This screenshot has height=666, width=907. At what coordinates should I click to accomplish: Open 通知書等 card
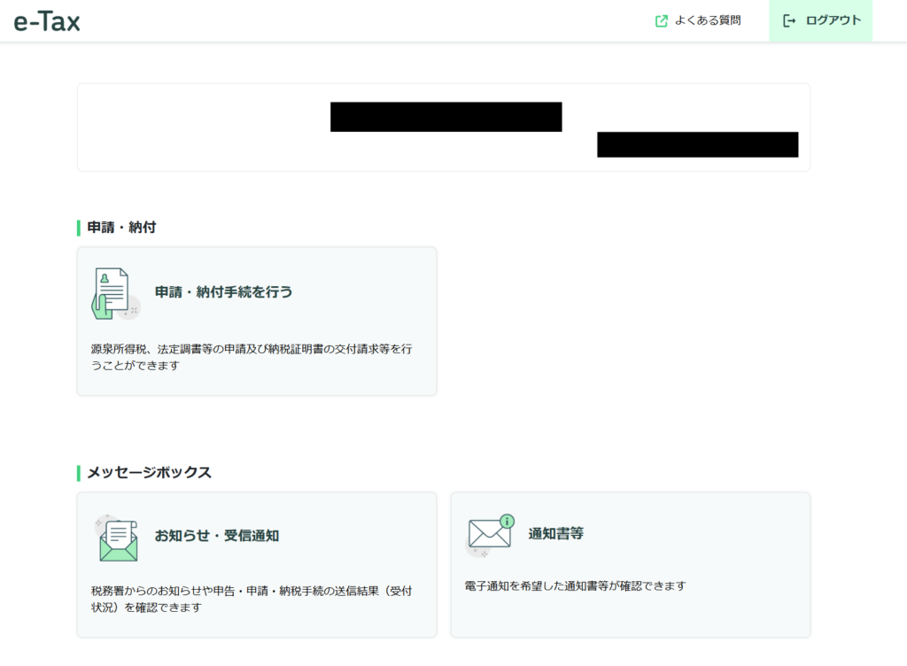click(631, 565)
